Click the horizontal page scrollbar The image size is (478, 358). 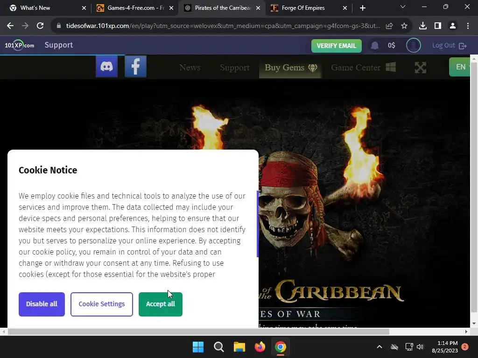coord(198,331)
